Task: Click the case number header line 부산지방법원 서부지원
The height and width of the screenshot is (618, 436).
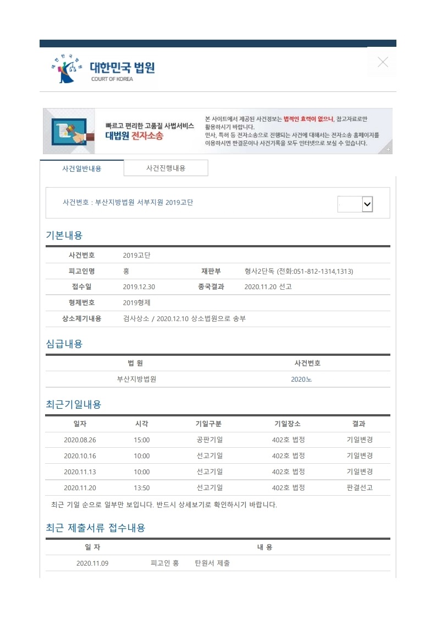Action: coord(129,202)
